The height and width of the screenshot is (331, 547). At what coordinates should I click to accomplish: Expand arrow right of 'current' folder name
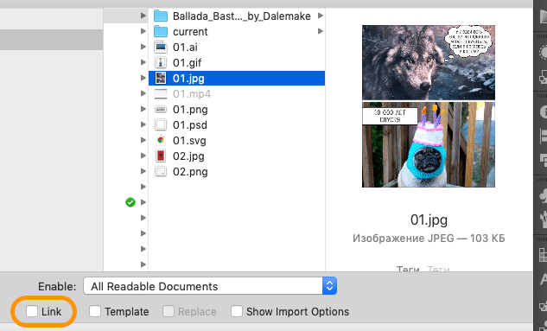pos(320,31)
